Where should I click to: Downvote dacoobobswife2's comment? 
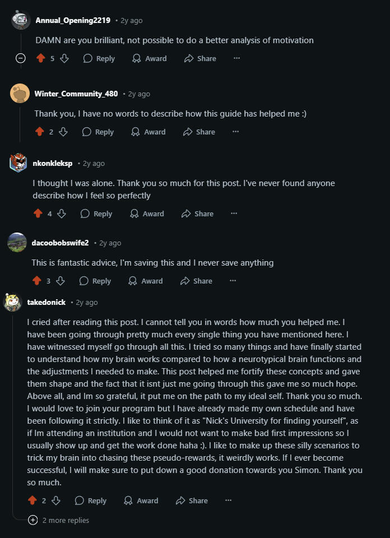[x=61, y=281]
